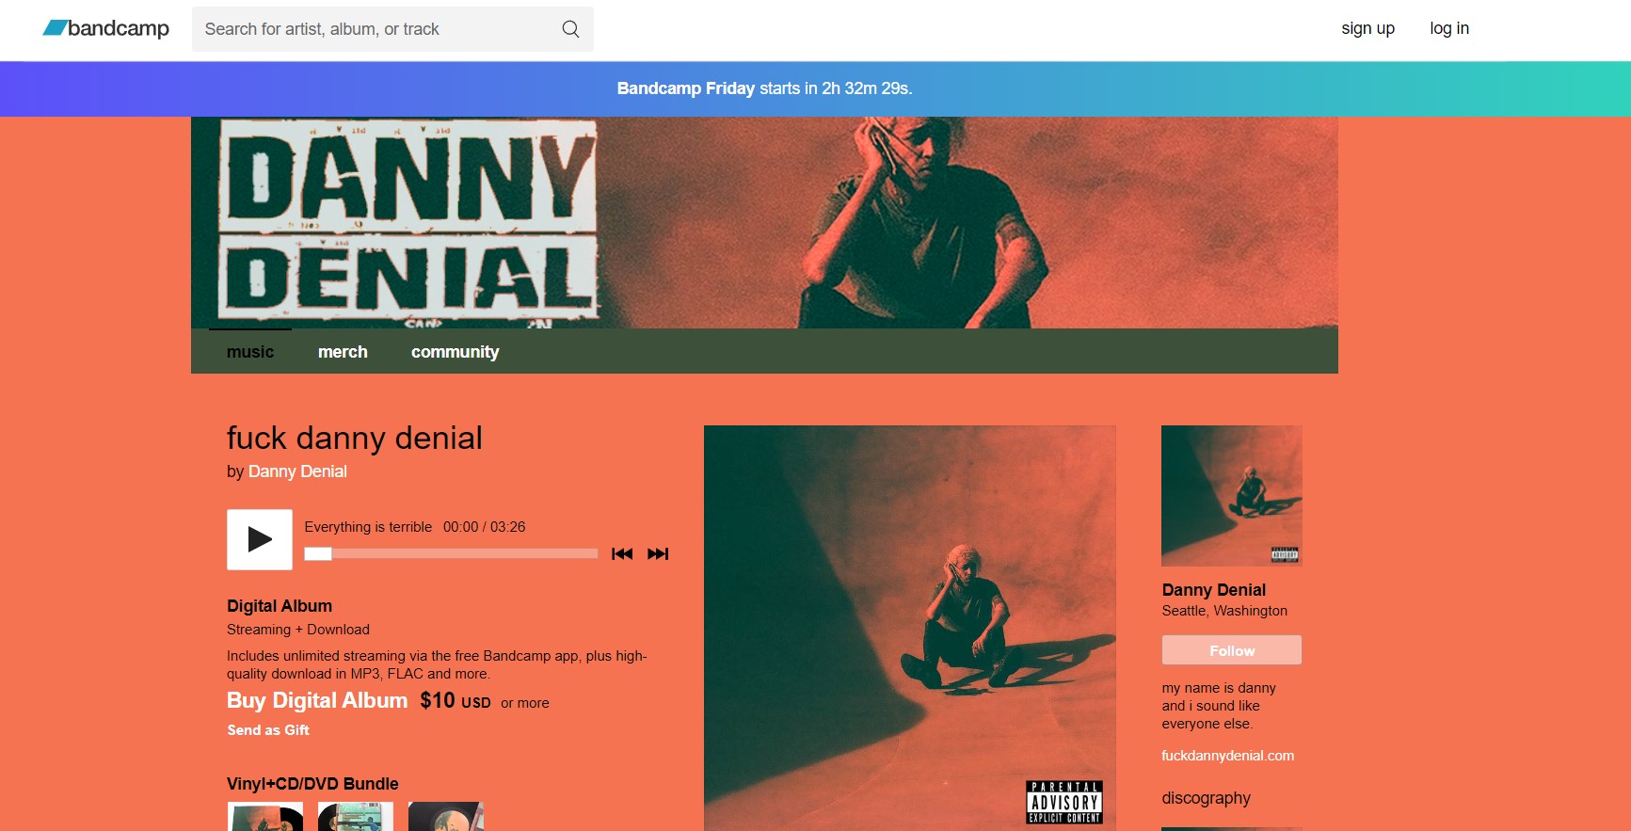
Task: Play the track Everything is terrible
Action: pyautogui.click(x=260, y=539)
